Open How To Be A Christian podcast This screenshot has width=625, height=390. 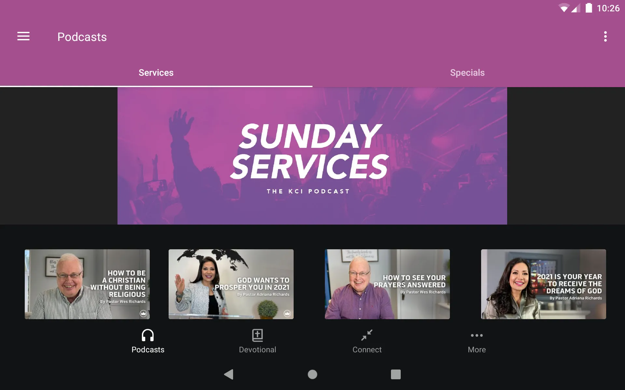[x=87, y=284]
